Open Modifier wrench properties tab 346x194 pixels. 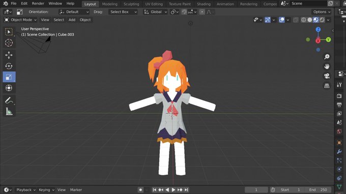[339, 151]
